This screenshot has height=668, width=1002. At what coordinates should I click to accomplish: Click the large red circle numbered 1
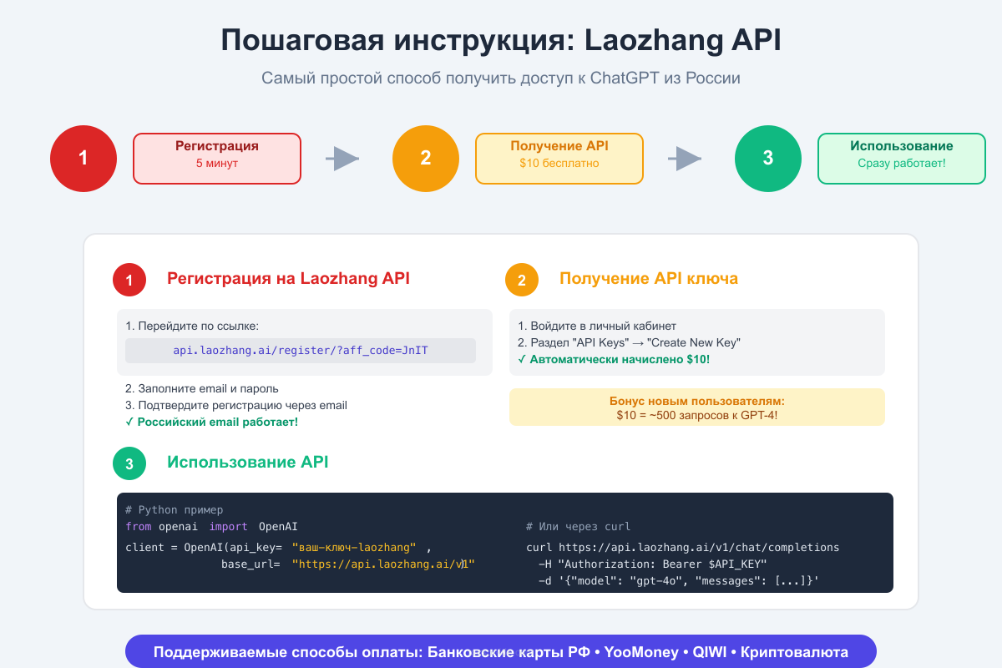tap(83, 159)
